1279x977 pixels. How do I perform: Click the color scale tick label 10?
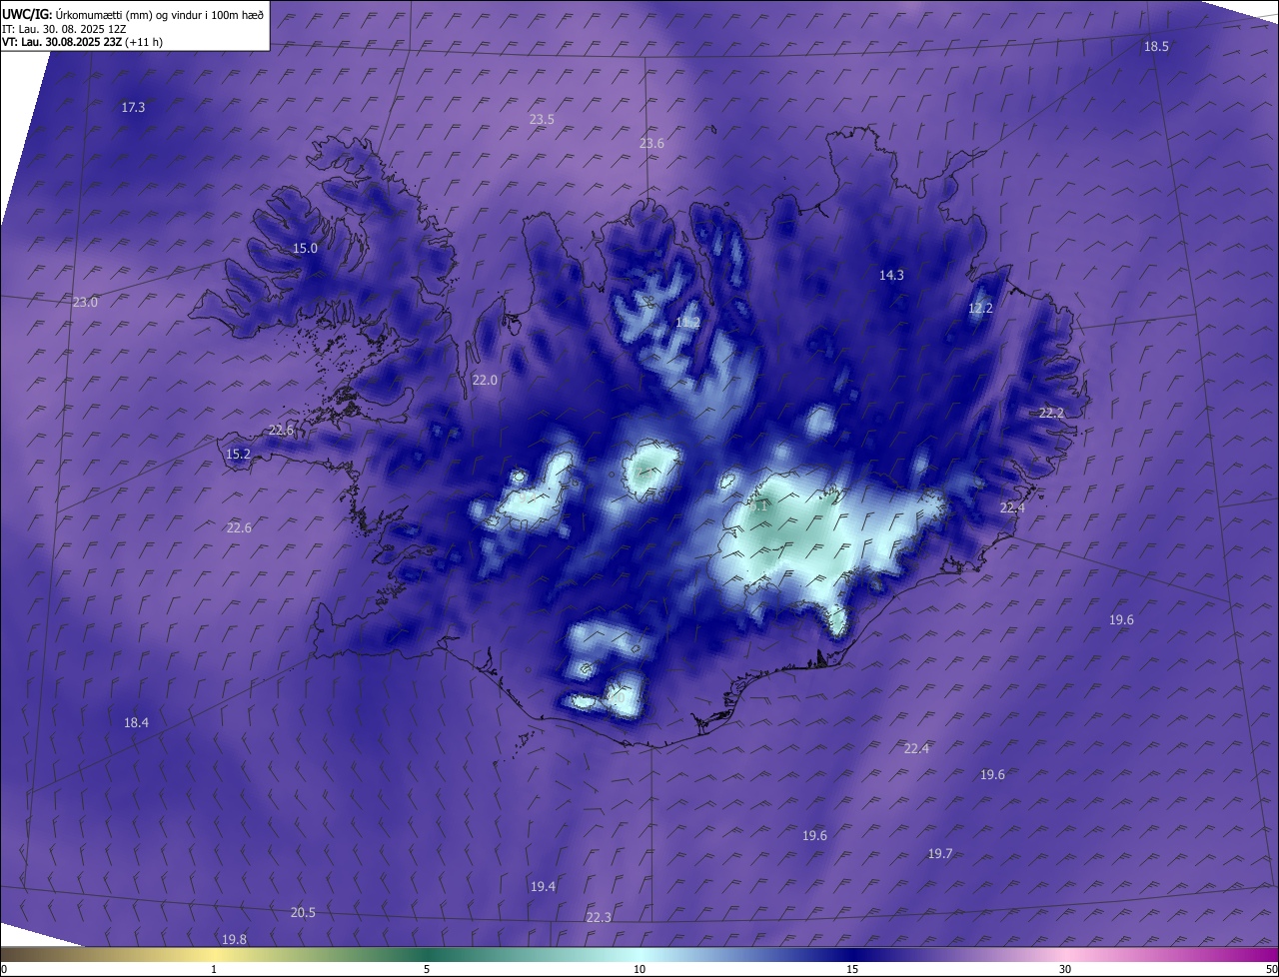[639, 970]
